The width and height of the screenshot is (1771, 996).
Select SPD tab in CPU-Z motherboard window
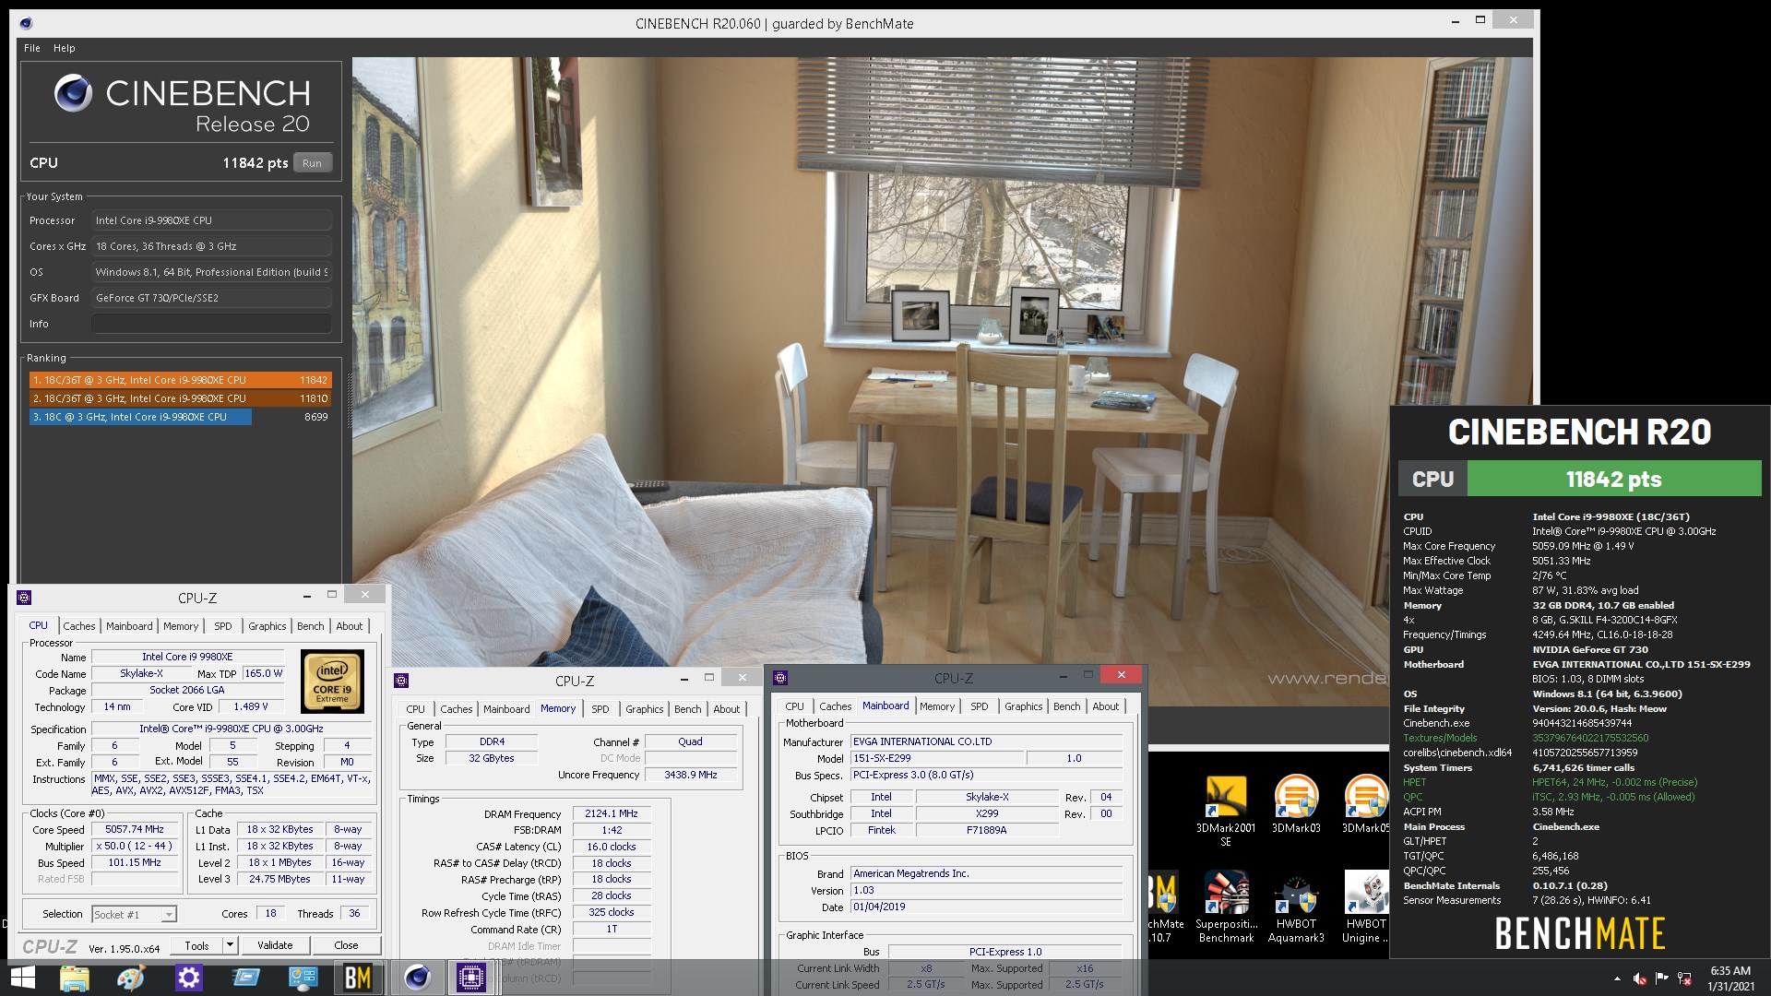tap(980, 706)
